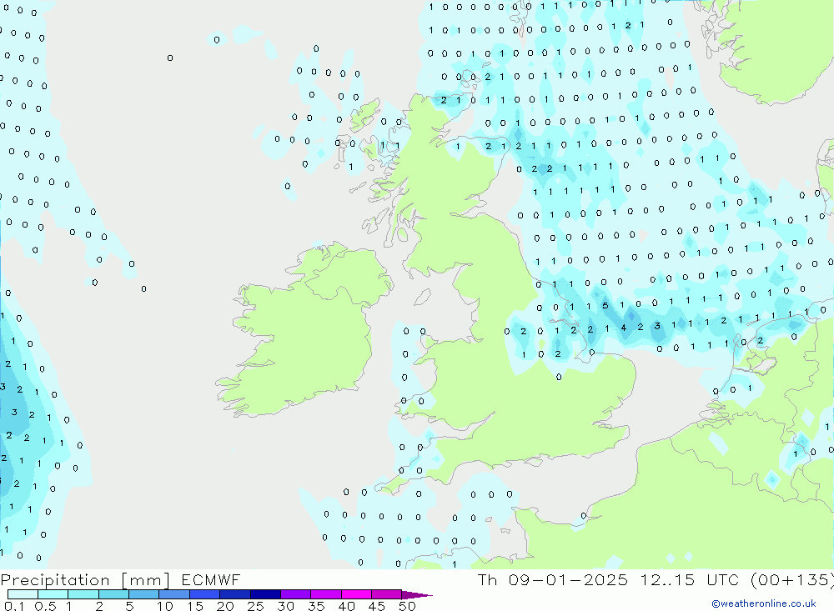
Task: Select the 35–40 mm magenta swatch
Action: 325,595
